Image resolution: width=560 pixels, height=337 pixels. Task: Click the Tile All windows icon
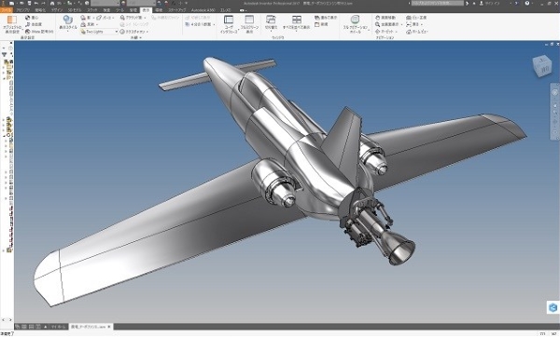[x=296, y=23]
